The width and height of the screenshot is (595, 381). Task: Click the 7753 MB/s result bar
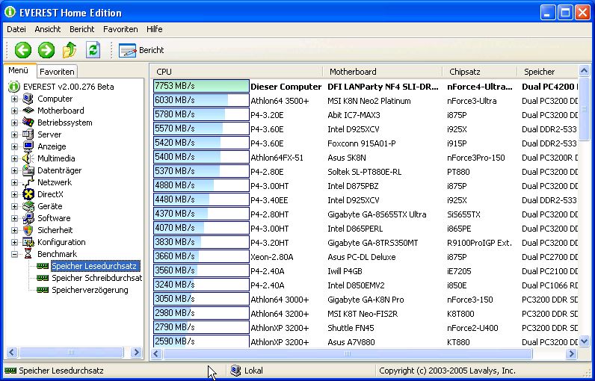pyautogui.click(x=201, y=86)
